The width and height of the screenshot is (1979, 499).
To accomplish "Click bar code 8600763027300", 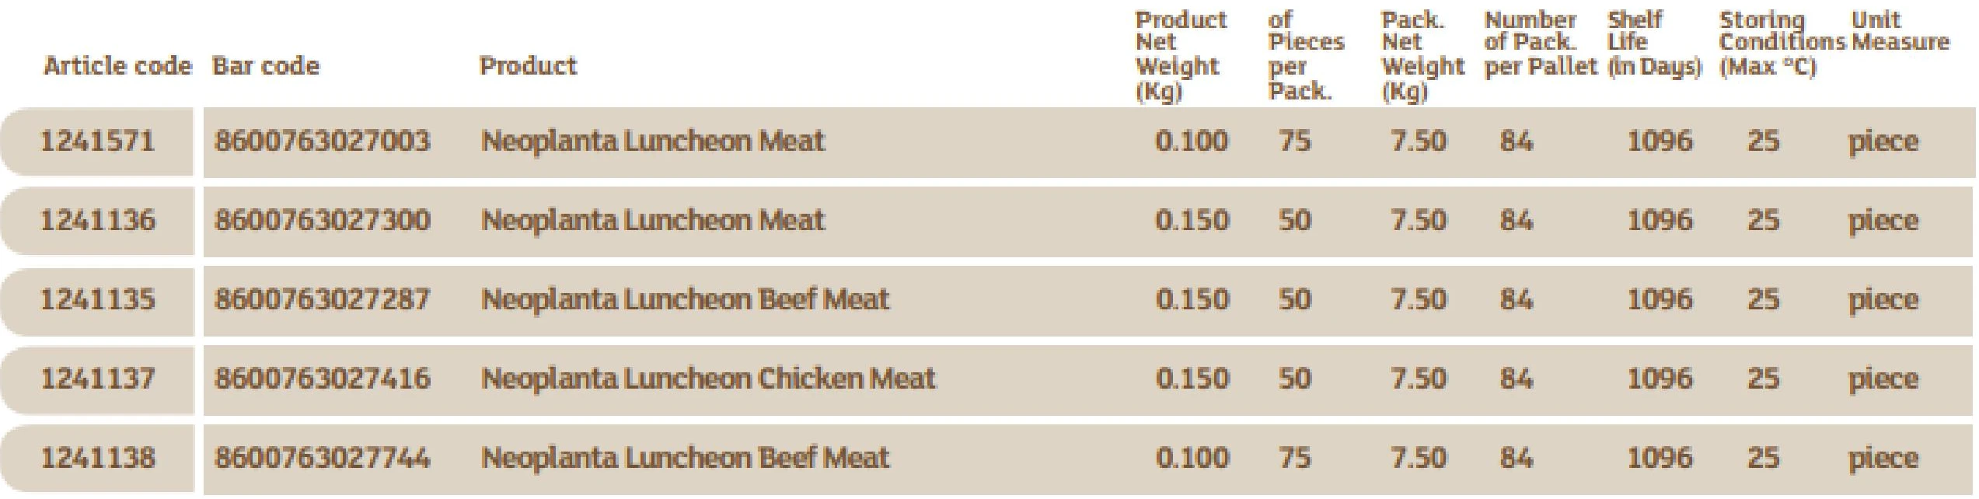I will (x=322, y=221).
